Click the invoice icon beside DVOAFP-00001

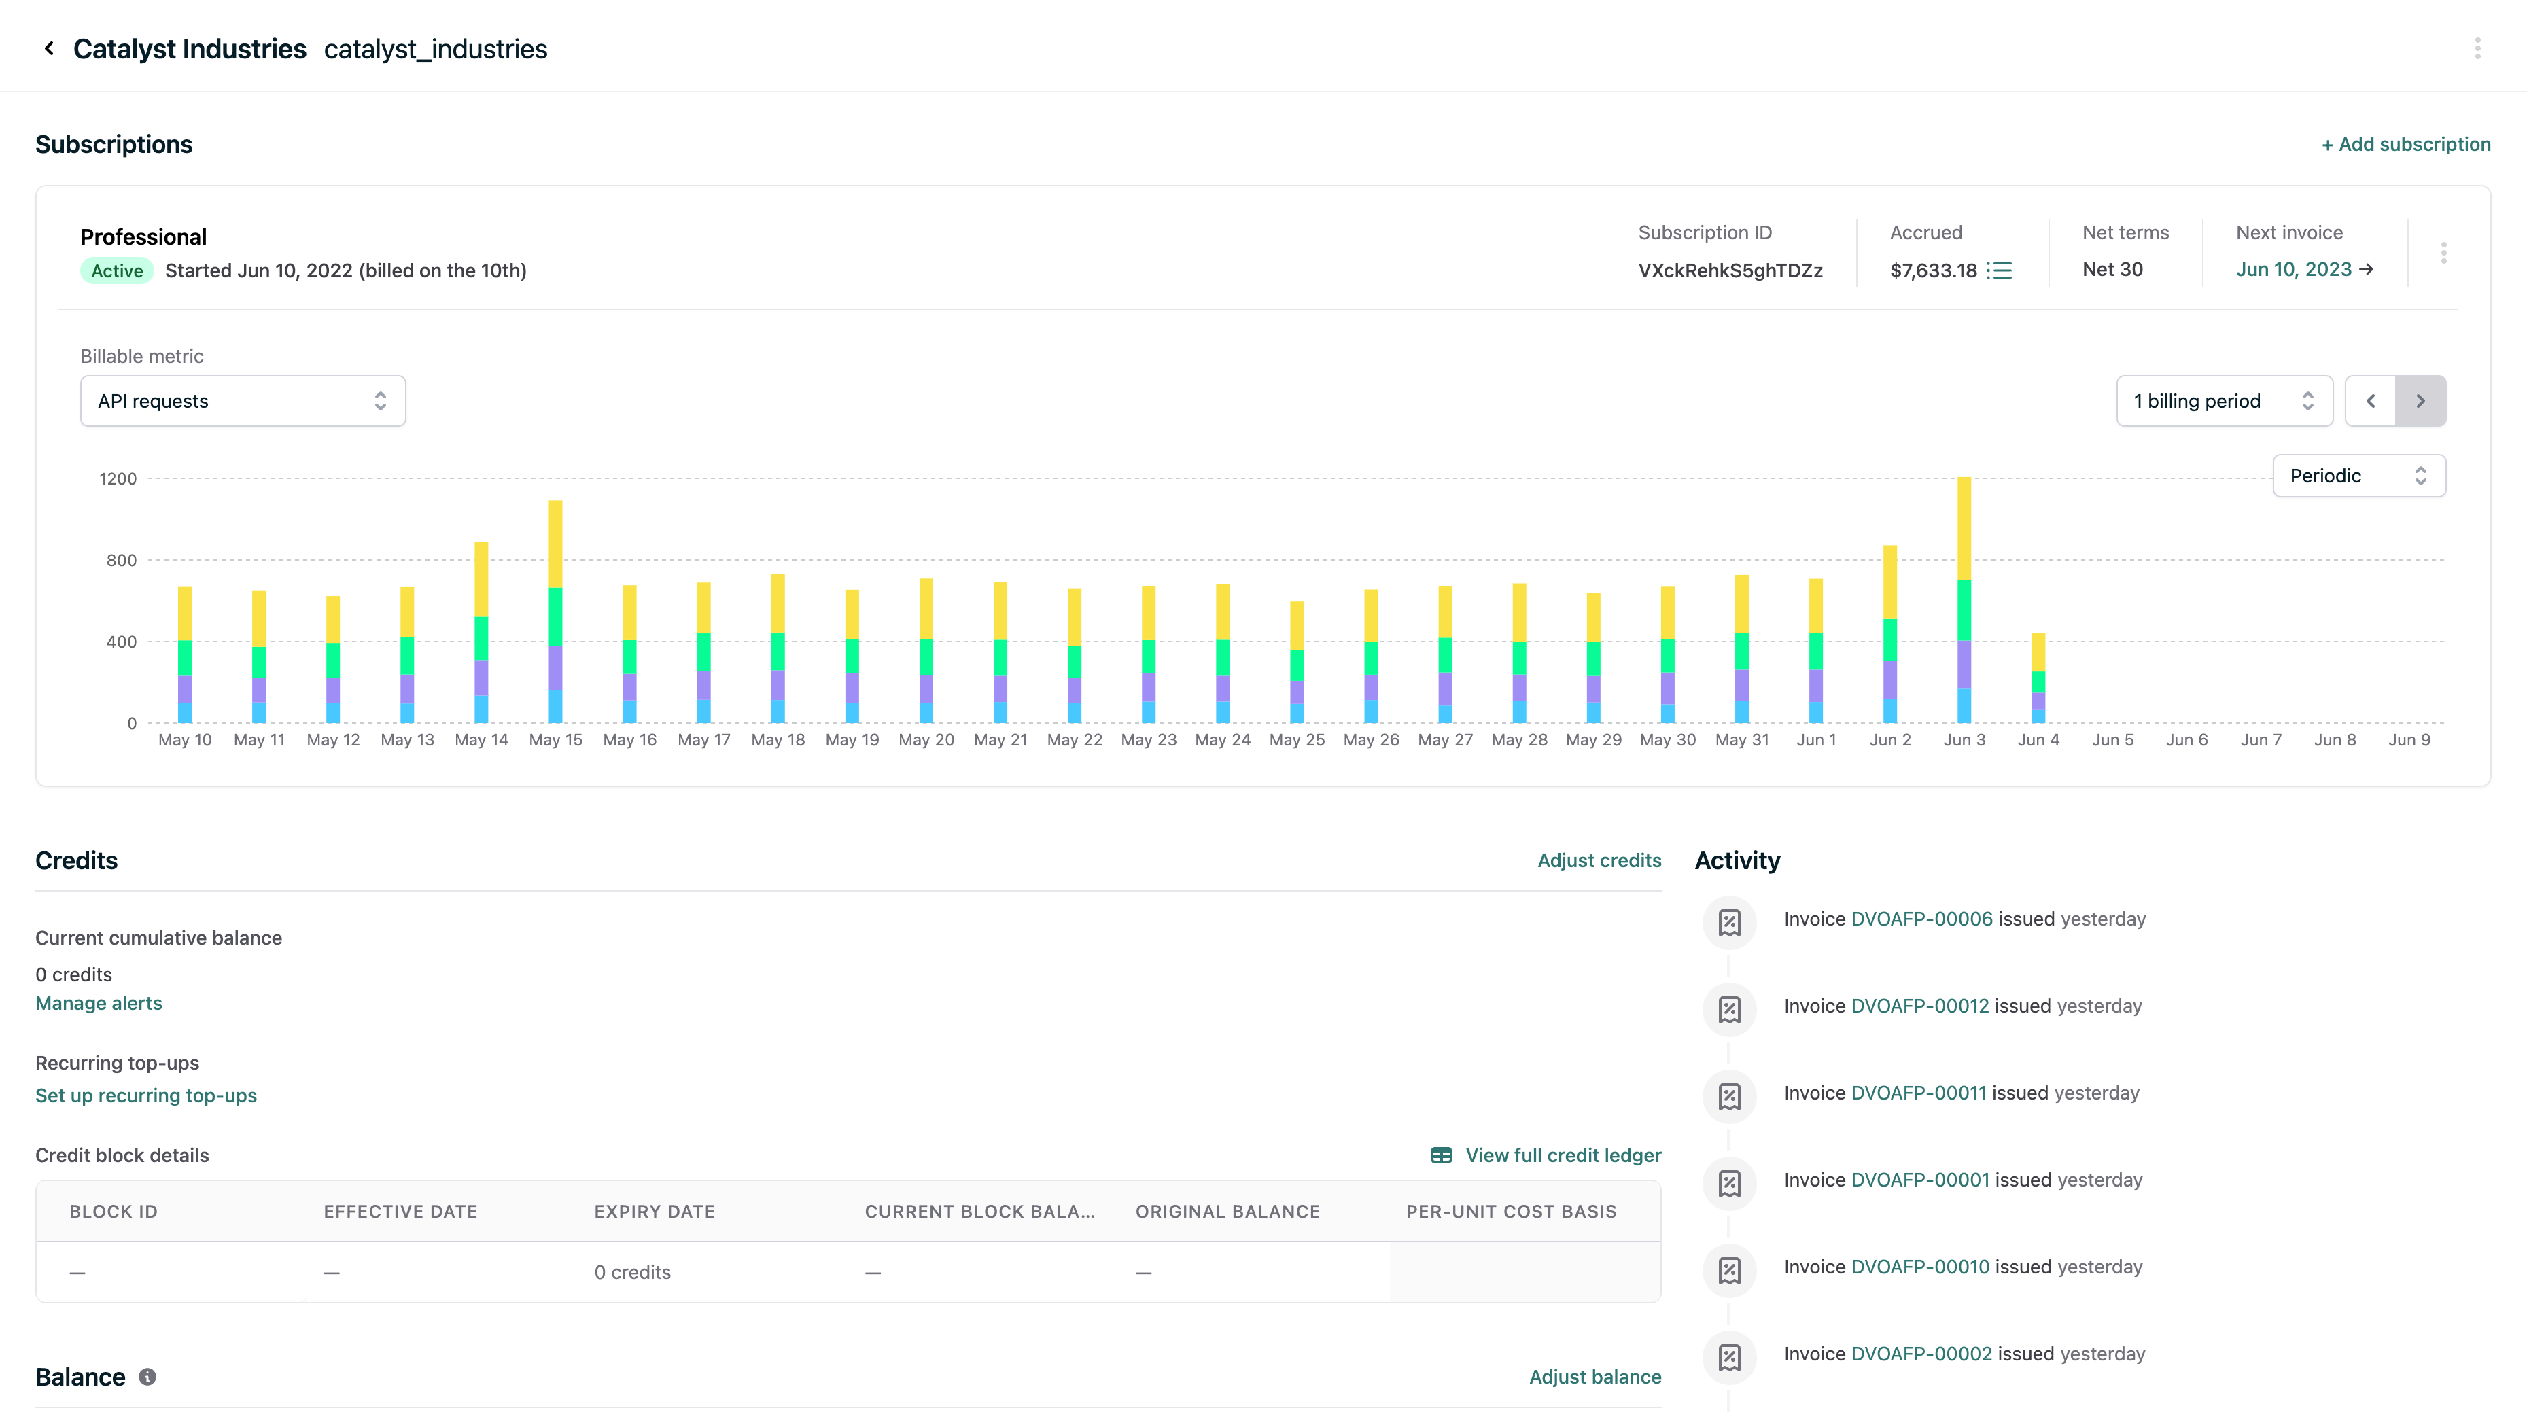tap(1730, 1184)
